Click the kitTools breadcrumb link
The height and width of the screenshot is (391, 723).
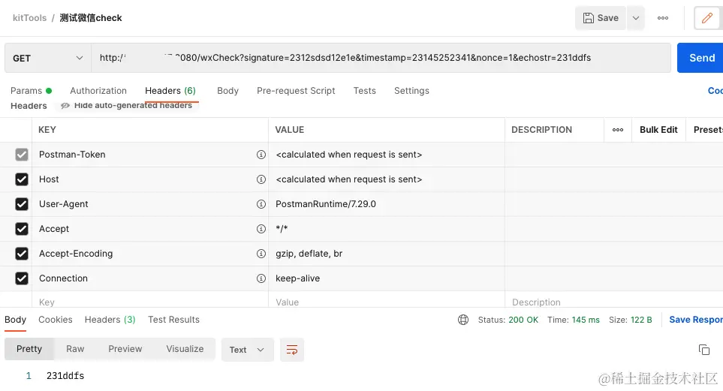point(29,18)
